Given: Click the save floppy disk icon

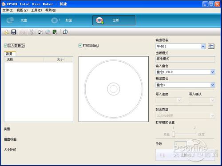Looking at the screenshot, I should (14, 32).
